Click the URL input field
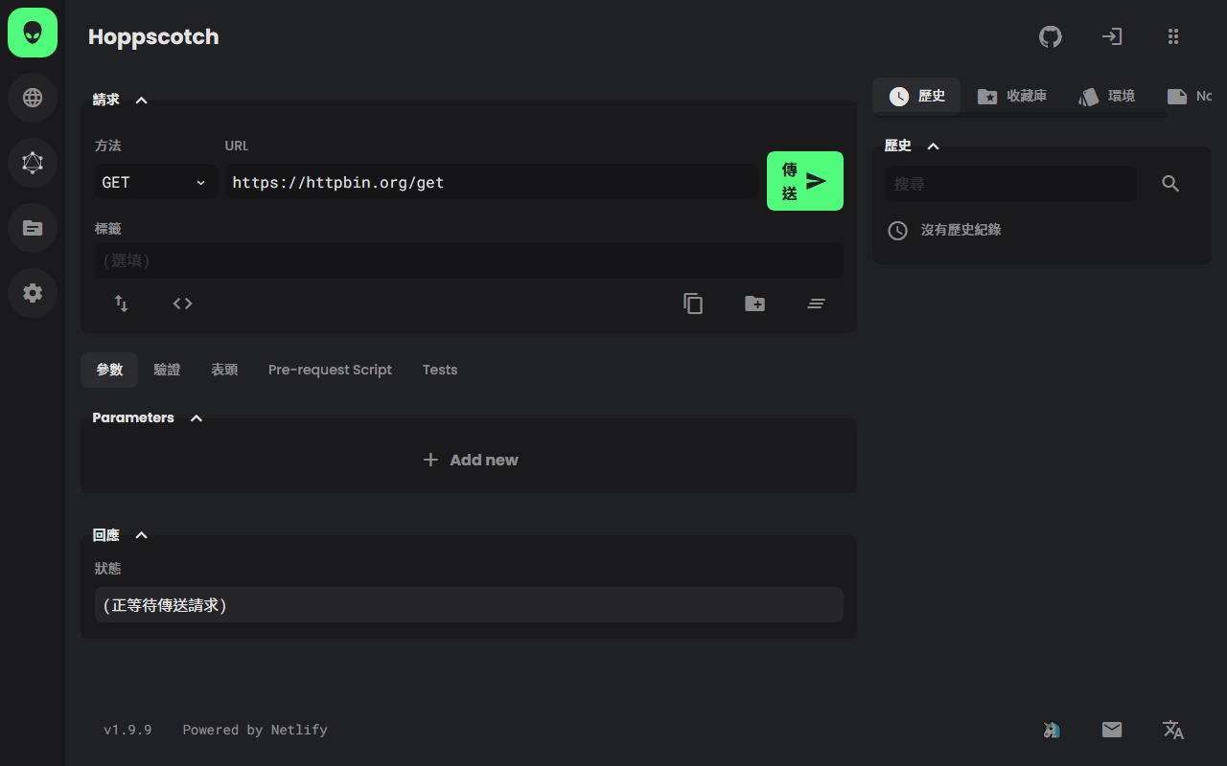Image resolution: width=1227 pixels, height=766 pixels. 492,182
